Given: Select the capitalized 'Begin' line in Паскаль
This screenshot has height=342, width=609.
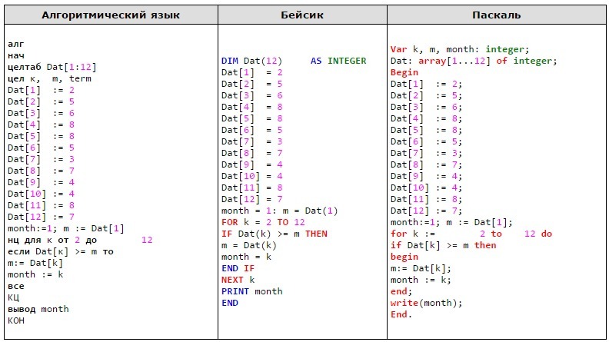Looking at the screenshot, I should click(404, 72).
